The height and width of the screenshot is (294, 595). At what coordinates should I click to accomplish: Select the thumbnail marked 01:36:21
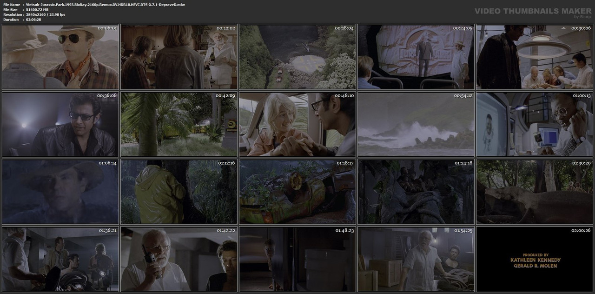tap(60, 259)
